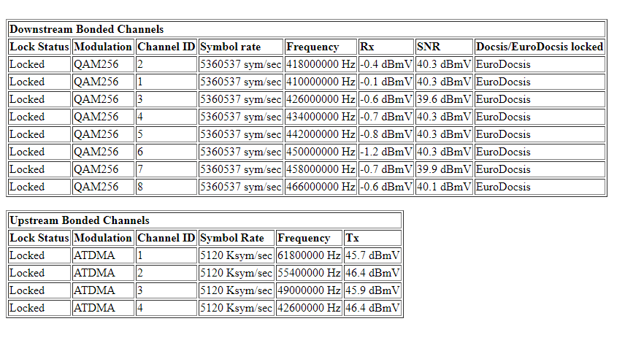Click the downstream SNR column header
The width and height of the screenshot is (625, 359).
coord(444,47)
